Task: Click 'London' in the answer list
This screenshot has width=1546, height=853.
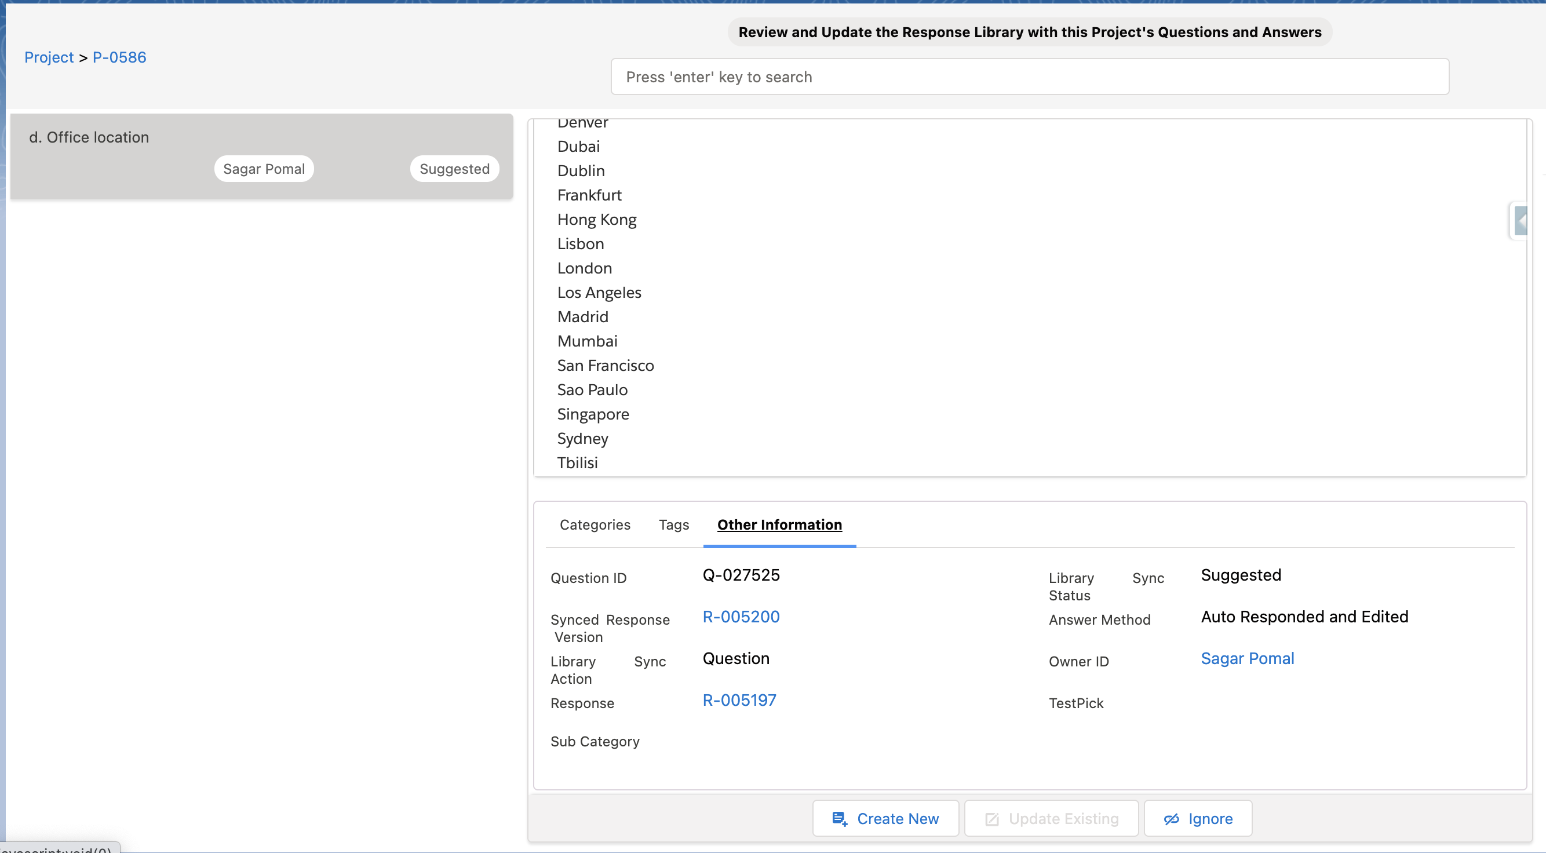Action: click(x=585, y=268)
